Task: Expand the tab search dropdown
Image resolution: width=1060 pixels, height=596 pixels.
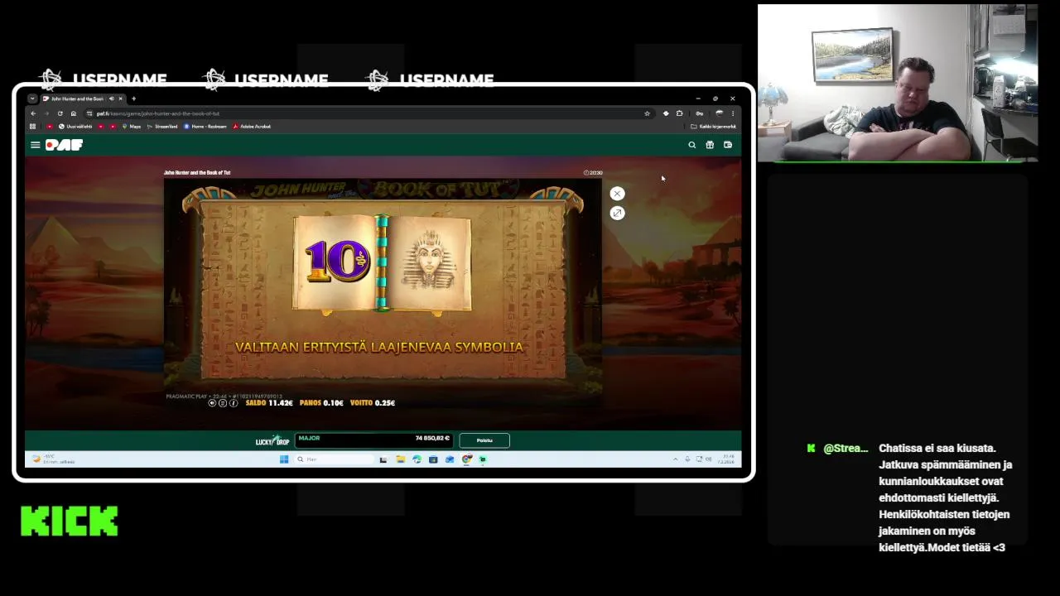Action: [32, 99]
